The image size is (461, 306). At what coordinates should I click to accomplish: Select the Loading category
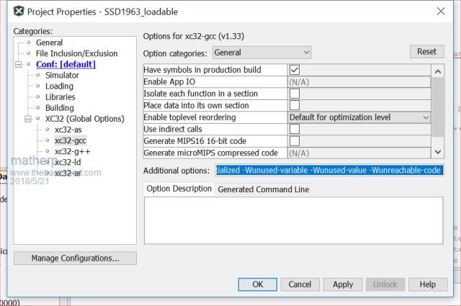tap(59, 86)
